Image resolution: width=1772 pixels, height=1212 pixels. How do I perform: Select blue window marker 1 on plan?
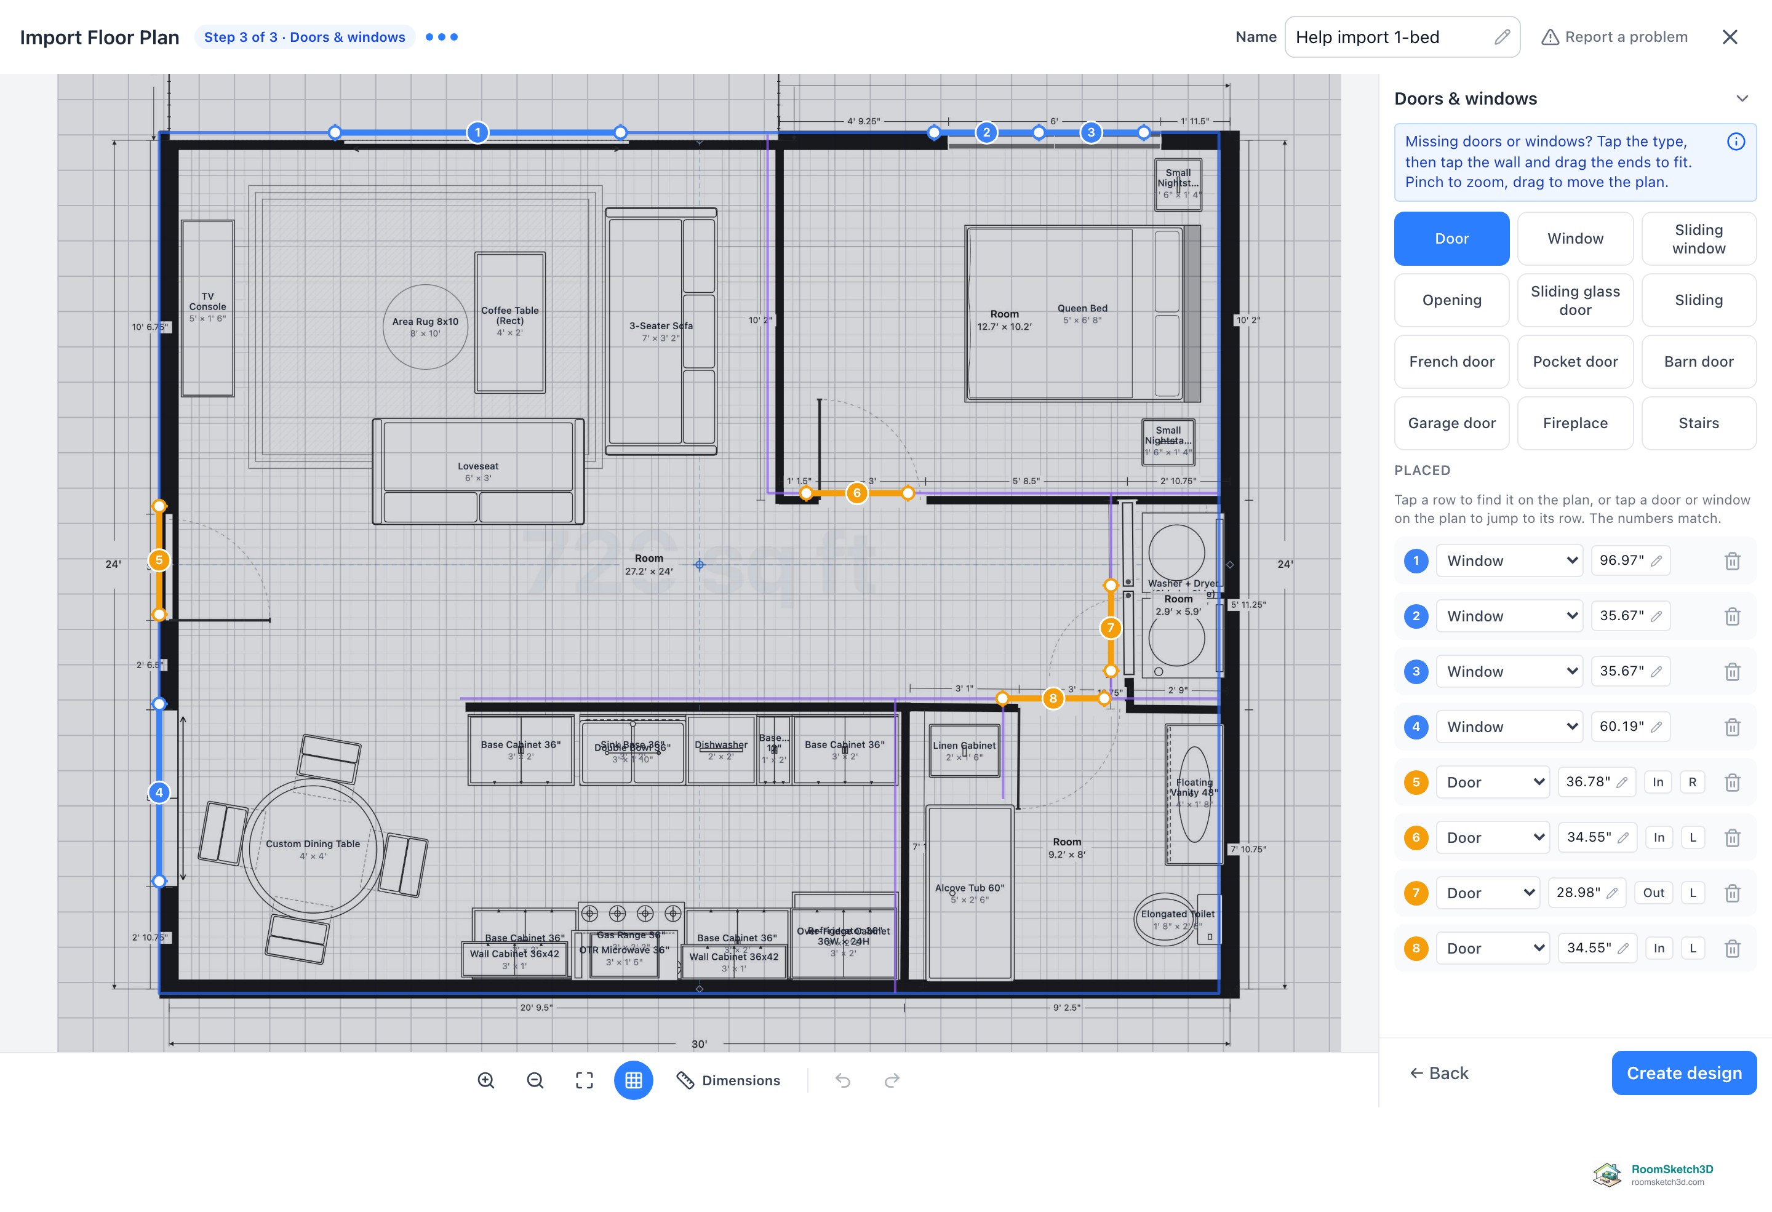[477, 133]
